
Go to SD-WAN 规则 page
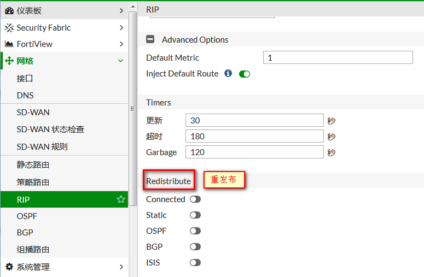[42, 147]
